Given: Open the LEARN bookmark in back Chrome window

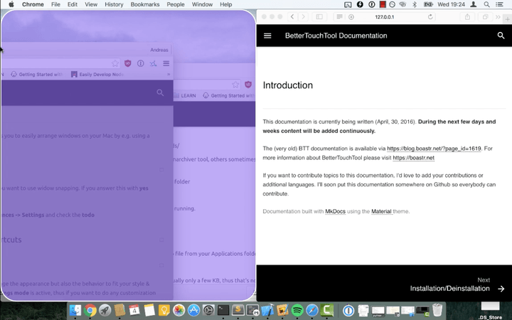Looking at the screenshot, I should coord(185,96).
